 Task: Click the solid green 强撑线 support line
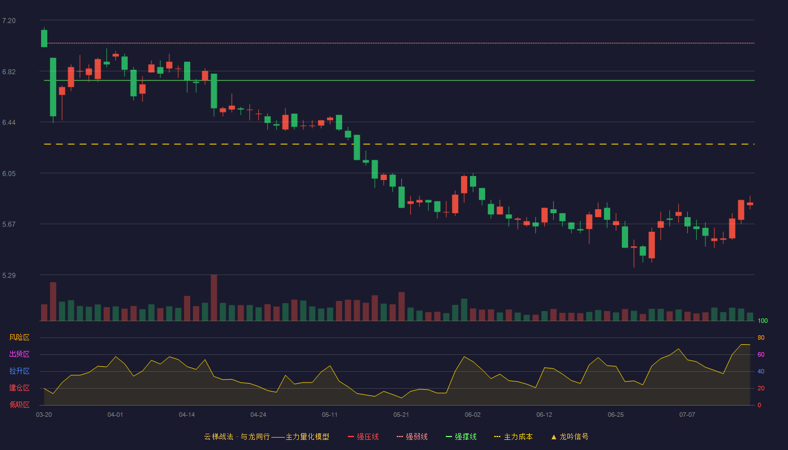400,80
